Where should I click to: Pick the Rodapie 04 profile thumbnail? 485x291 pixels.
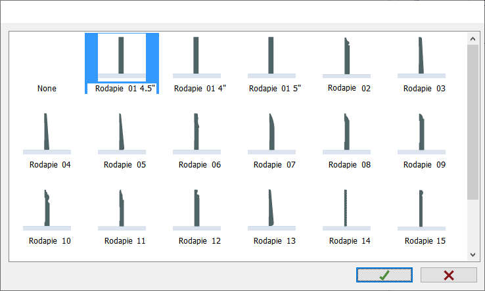click(x=47, y=133)
